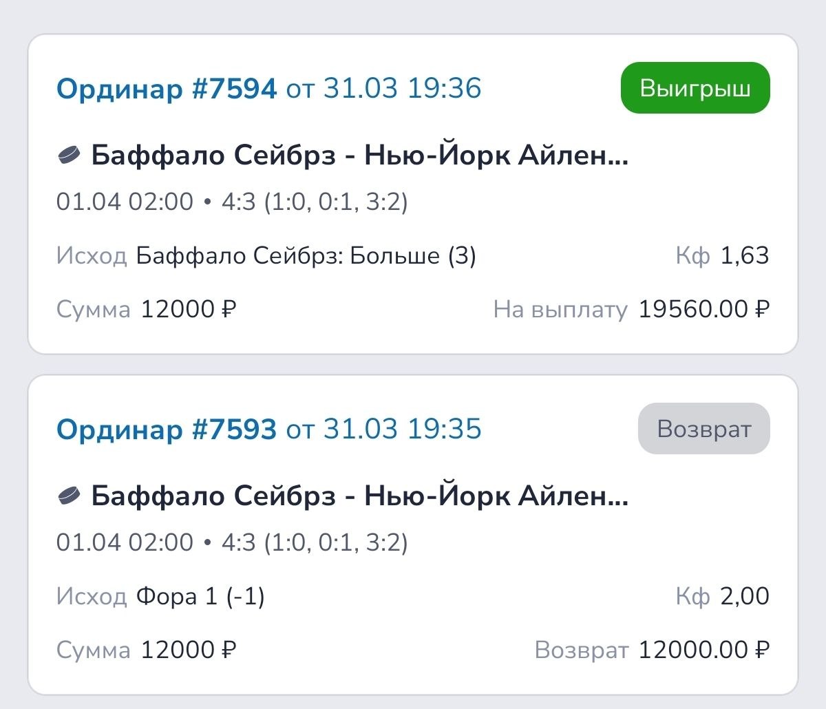Tap the match title in the winning bet
Viewport: 826px width, 709px height.
359,156
